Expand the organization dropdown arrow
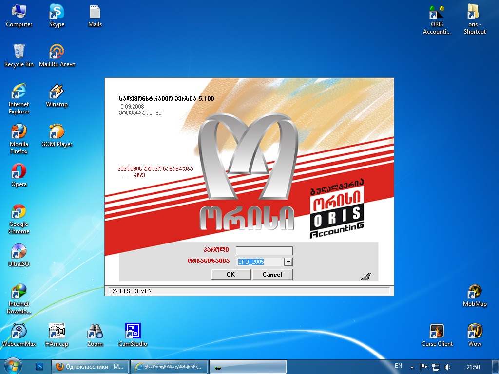499x374 pixels. (x=288, y=262)
